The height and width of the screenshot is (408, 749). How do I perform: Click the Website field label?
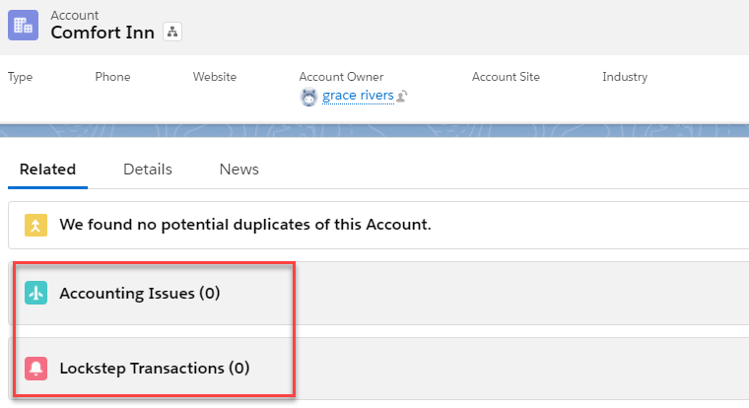[x=214, y=77]
